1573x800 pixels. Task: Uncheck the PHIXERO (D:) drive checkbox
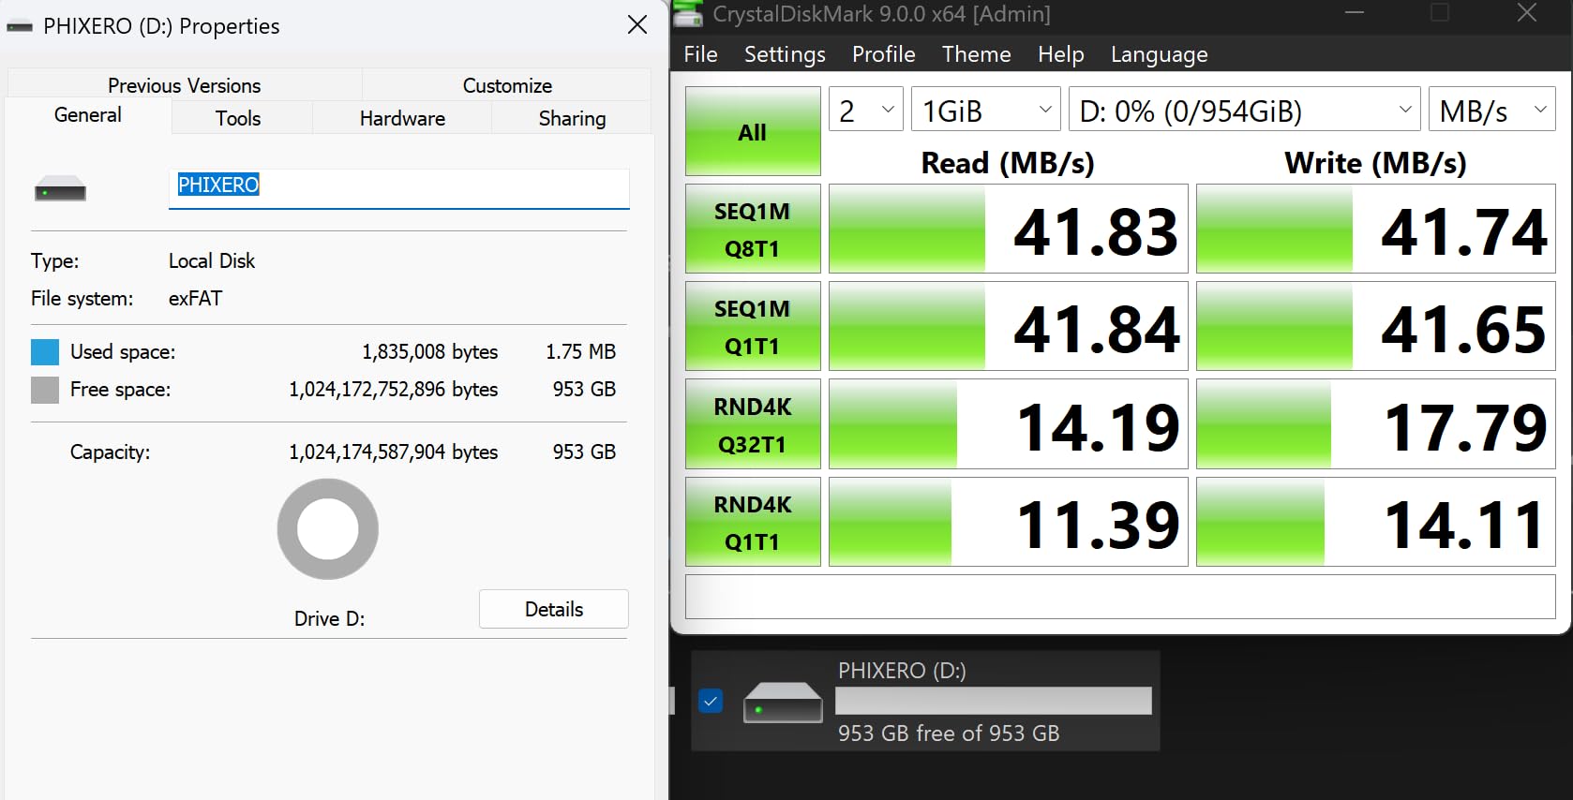[x=711, y=701]
